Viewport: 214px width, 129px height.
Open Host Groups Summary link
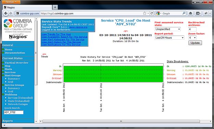14,79
